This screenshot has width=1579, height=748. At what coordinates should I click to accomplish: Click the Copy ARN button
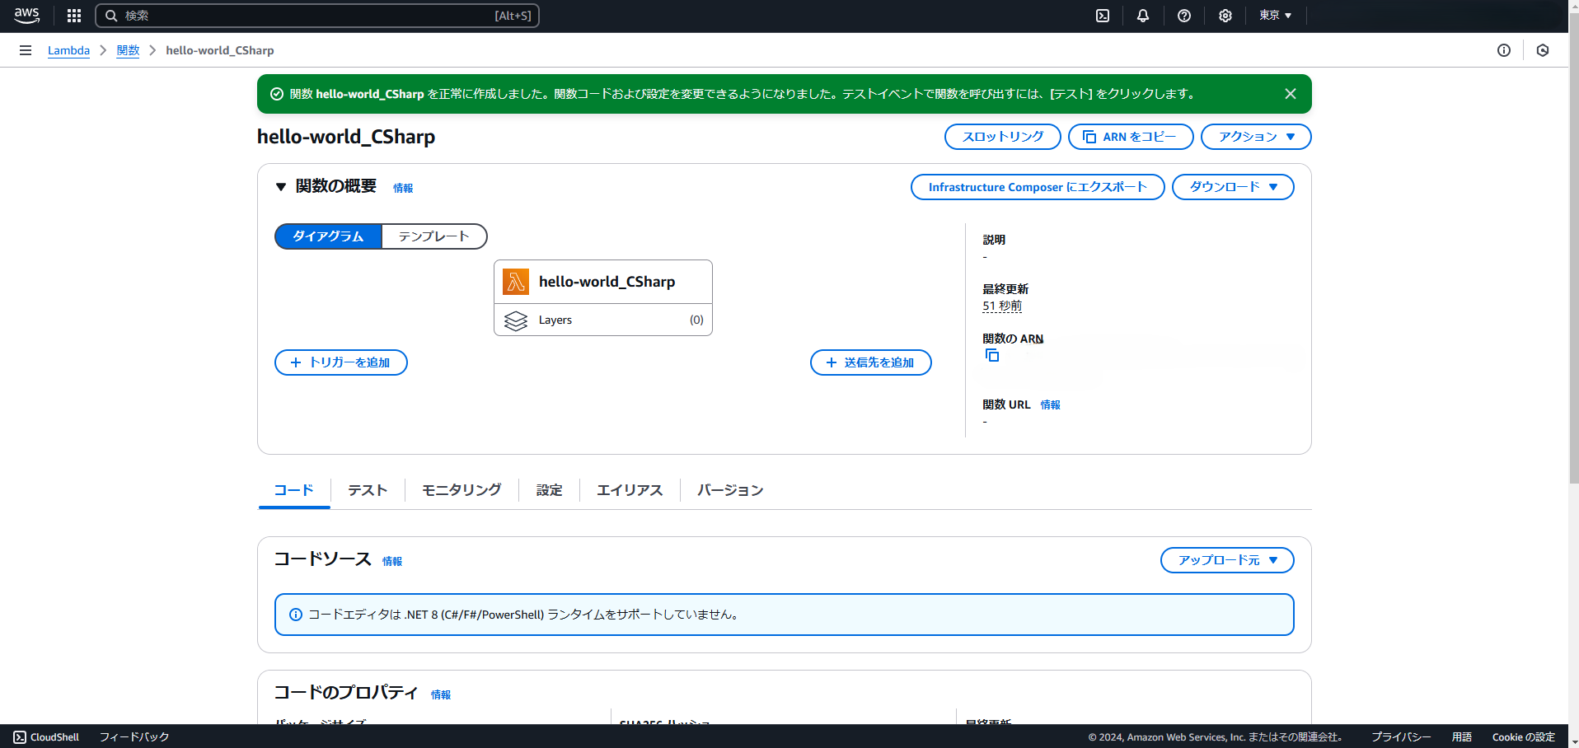pyautogui.click(x=1131, y=137)
